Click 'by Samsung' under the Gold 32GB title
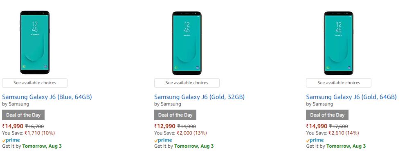 click(x=168, y=104)
